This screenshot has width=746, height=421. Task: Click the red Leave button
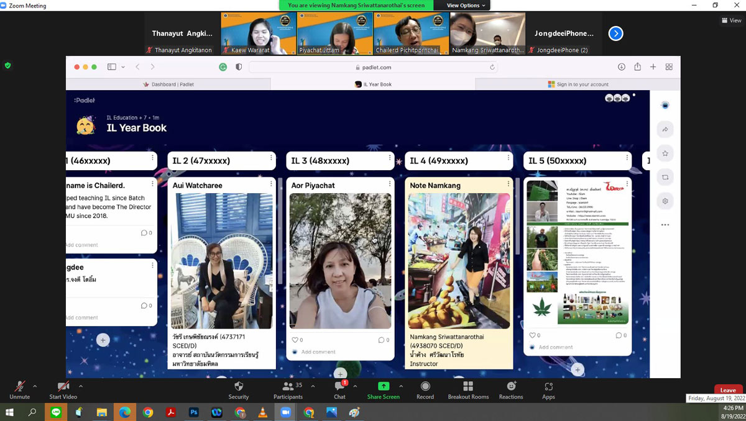pyautogui.click(x=728, y=390)
